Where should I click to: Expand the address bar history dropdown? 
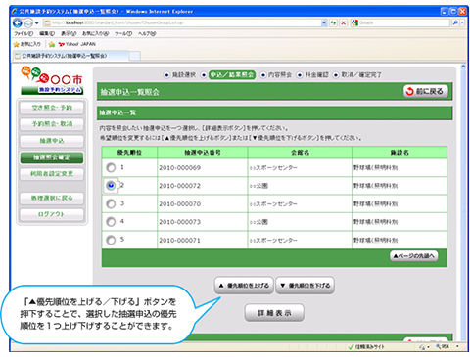pos(324,22)
